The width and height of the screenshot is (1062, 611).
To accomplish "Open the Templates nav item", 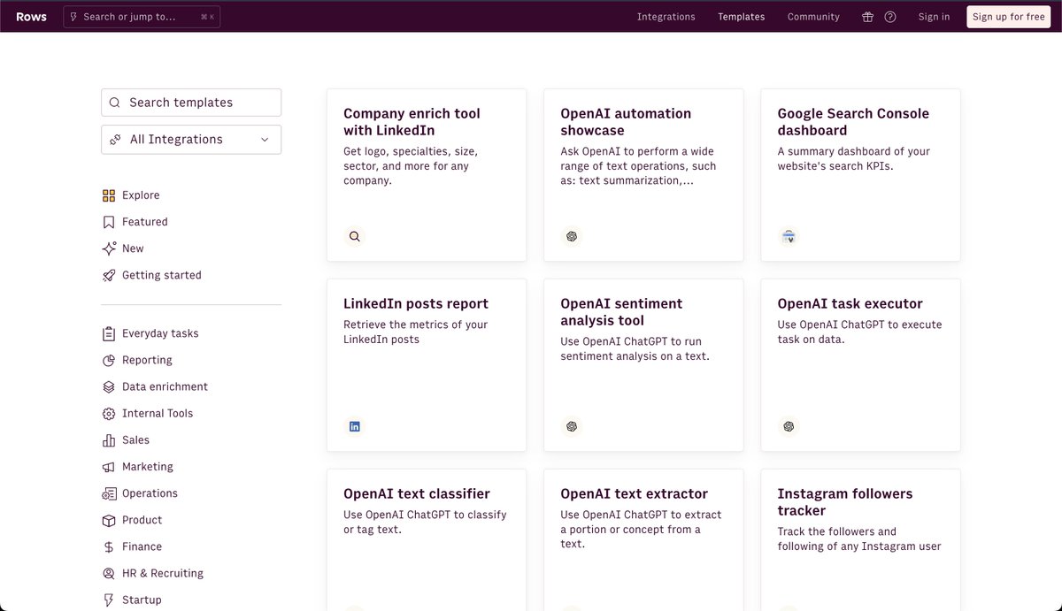I will pos(742,17).
